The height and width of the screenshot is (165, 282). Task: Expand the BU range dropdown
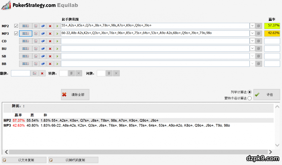coord(252,49)
